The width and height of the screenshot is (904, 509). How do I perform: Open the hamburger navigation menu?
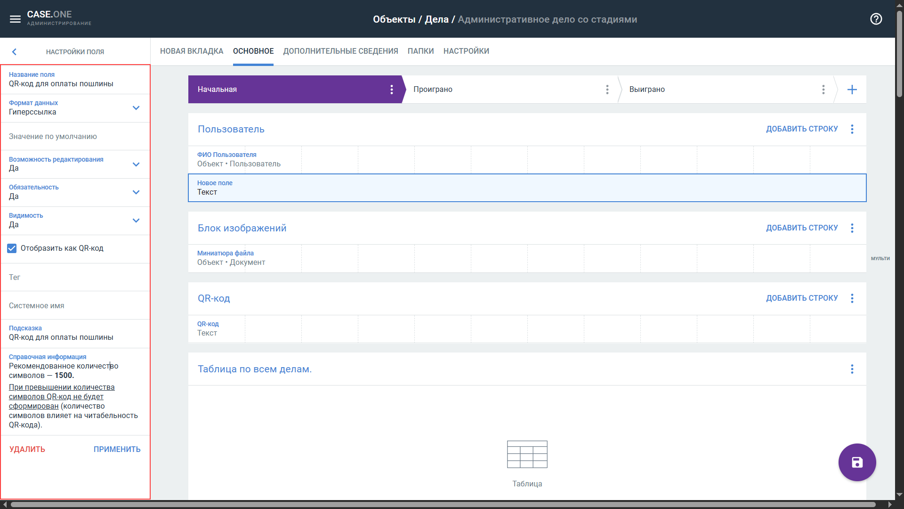pyautogui.click(x=15, y=19)
